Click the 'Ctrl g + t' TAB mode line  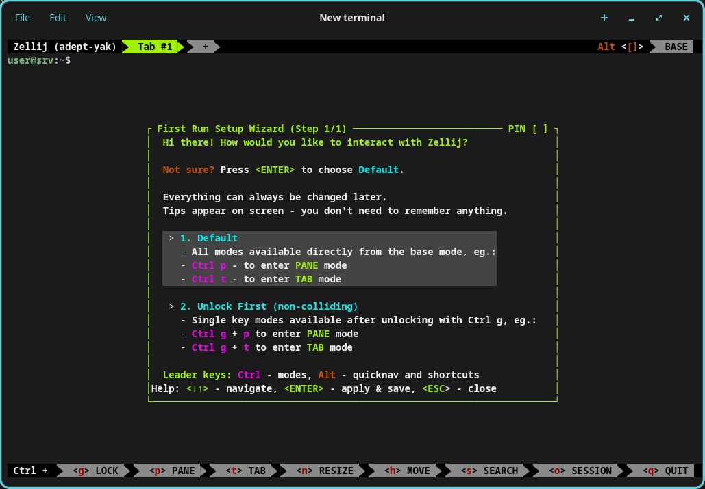(x=267, y=347)
